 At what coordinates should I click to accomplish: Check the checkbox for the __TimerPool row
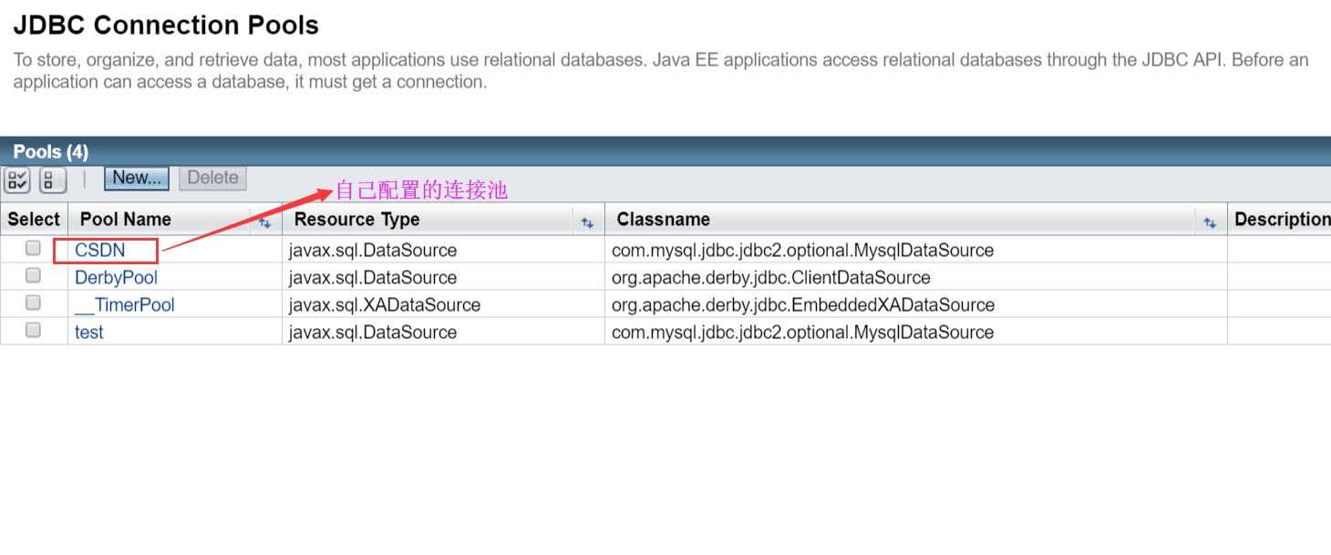[x=33, y=302]
